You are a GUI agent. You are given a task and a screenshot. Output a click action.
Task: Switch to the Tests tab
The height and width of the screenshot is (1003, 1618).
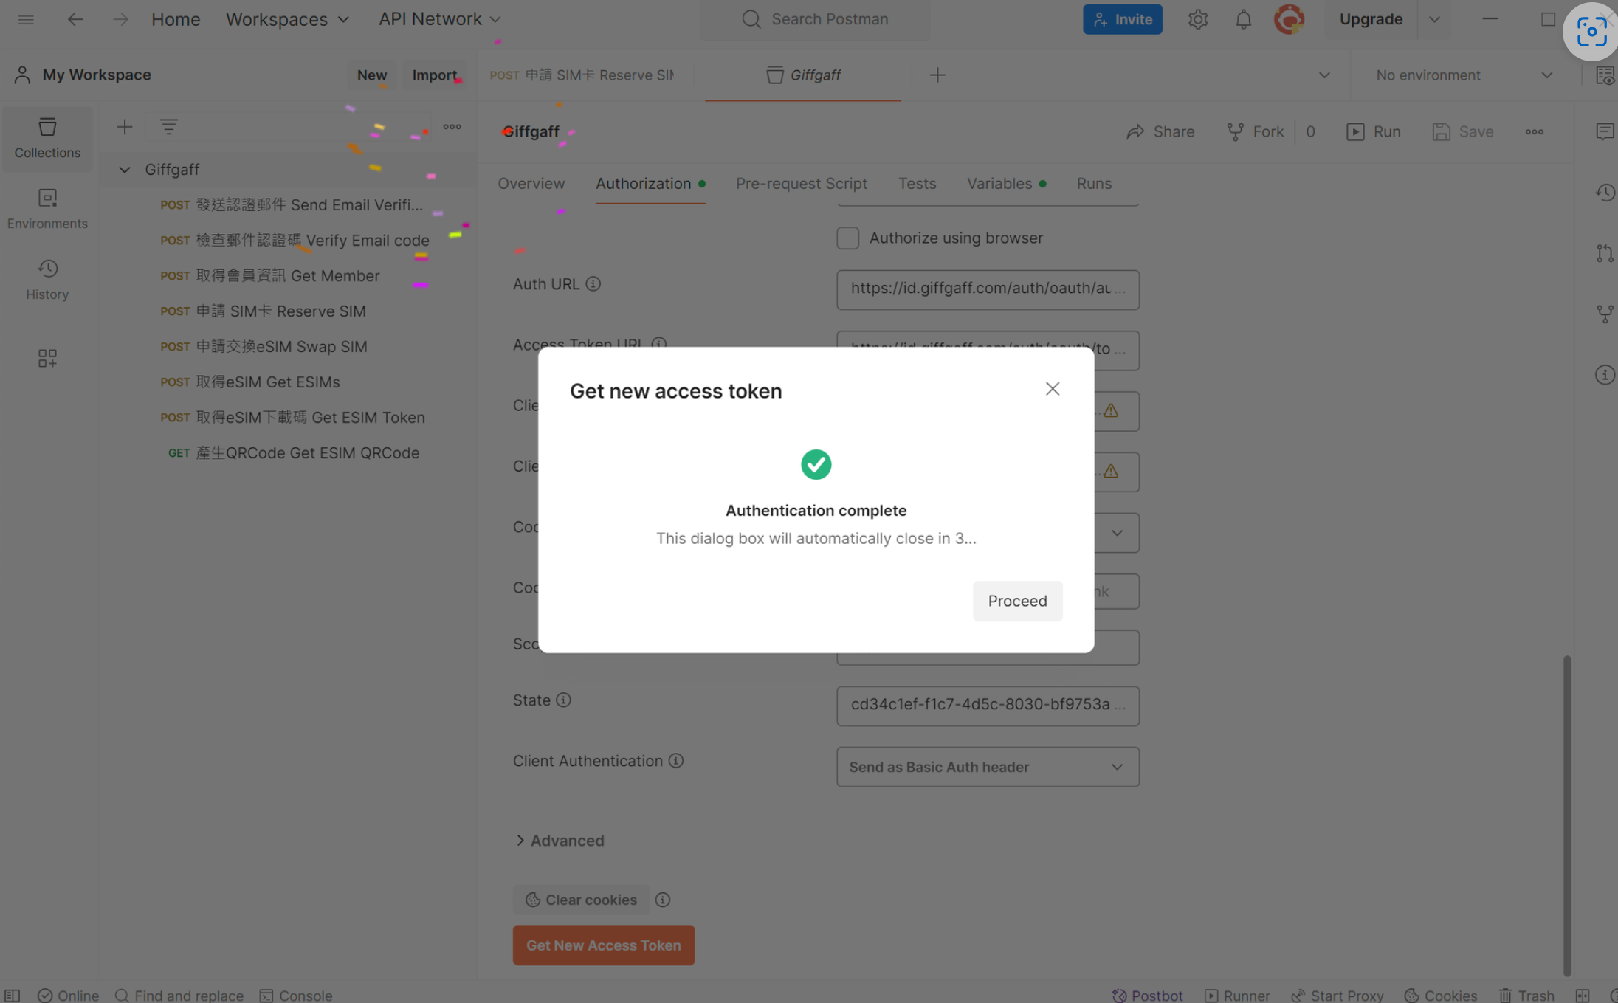[x=917, y=184]
